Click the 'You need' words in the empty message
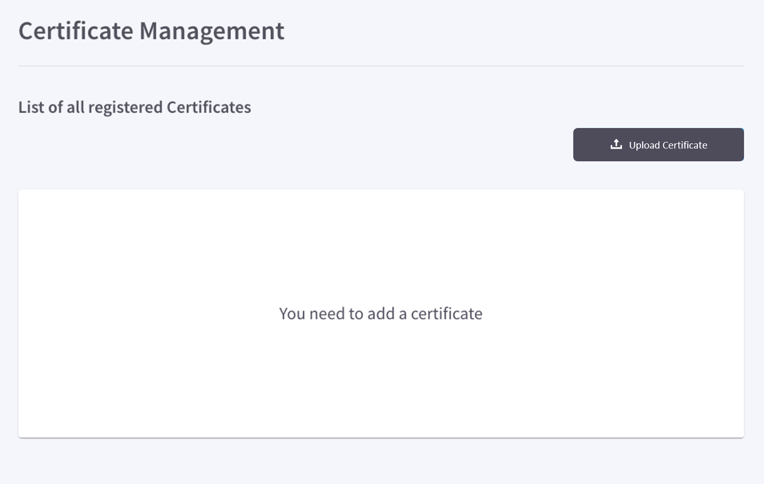 click(x=312, y=313)
